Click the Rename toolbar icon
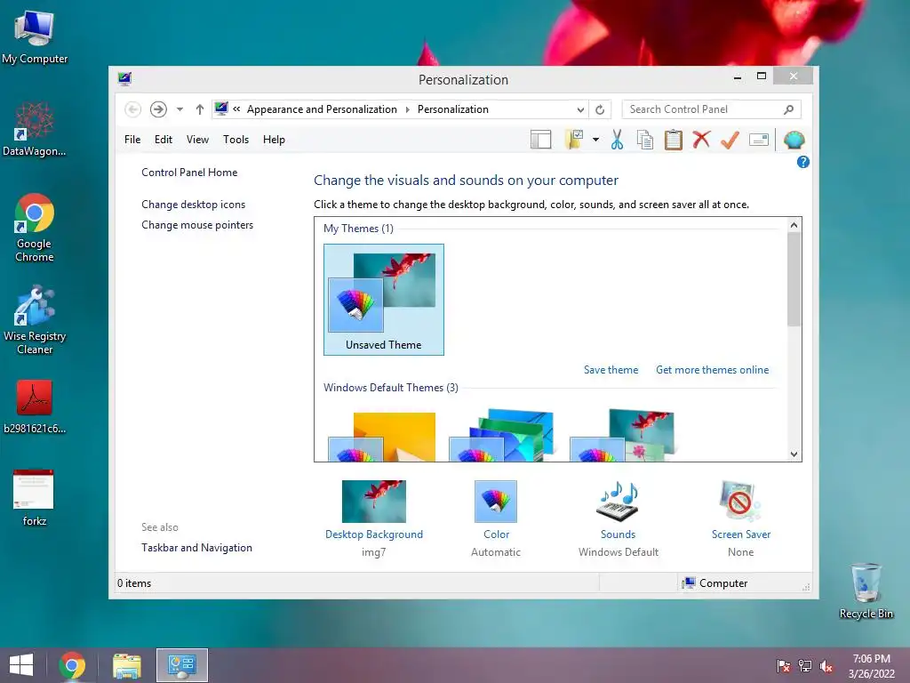Screen dimensions: 910x683 (759, 140)
